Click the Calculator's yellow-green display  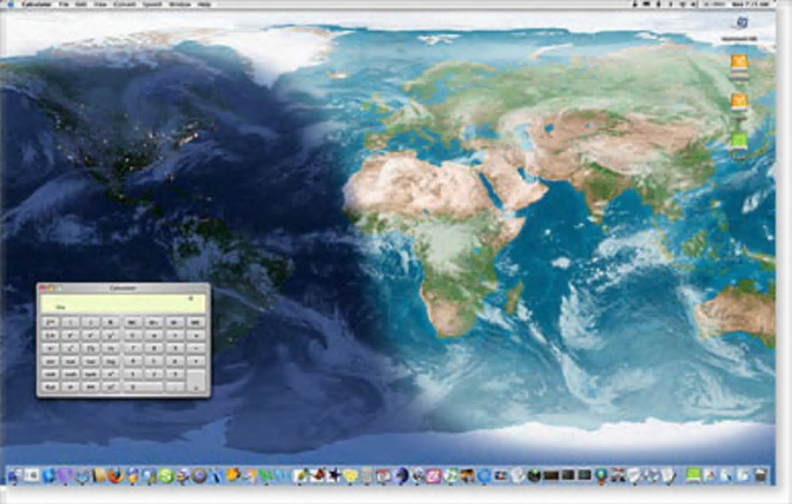(x=123, y=304)
